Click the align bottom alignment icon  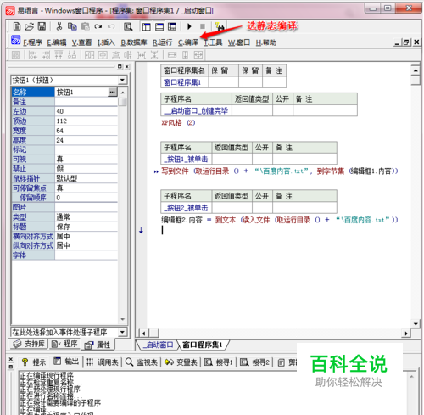[x=72, y=55]
